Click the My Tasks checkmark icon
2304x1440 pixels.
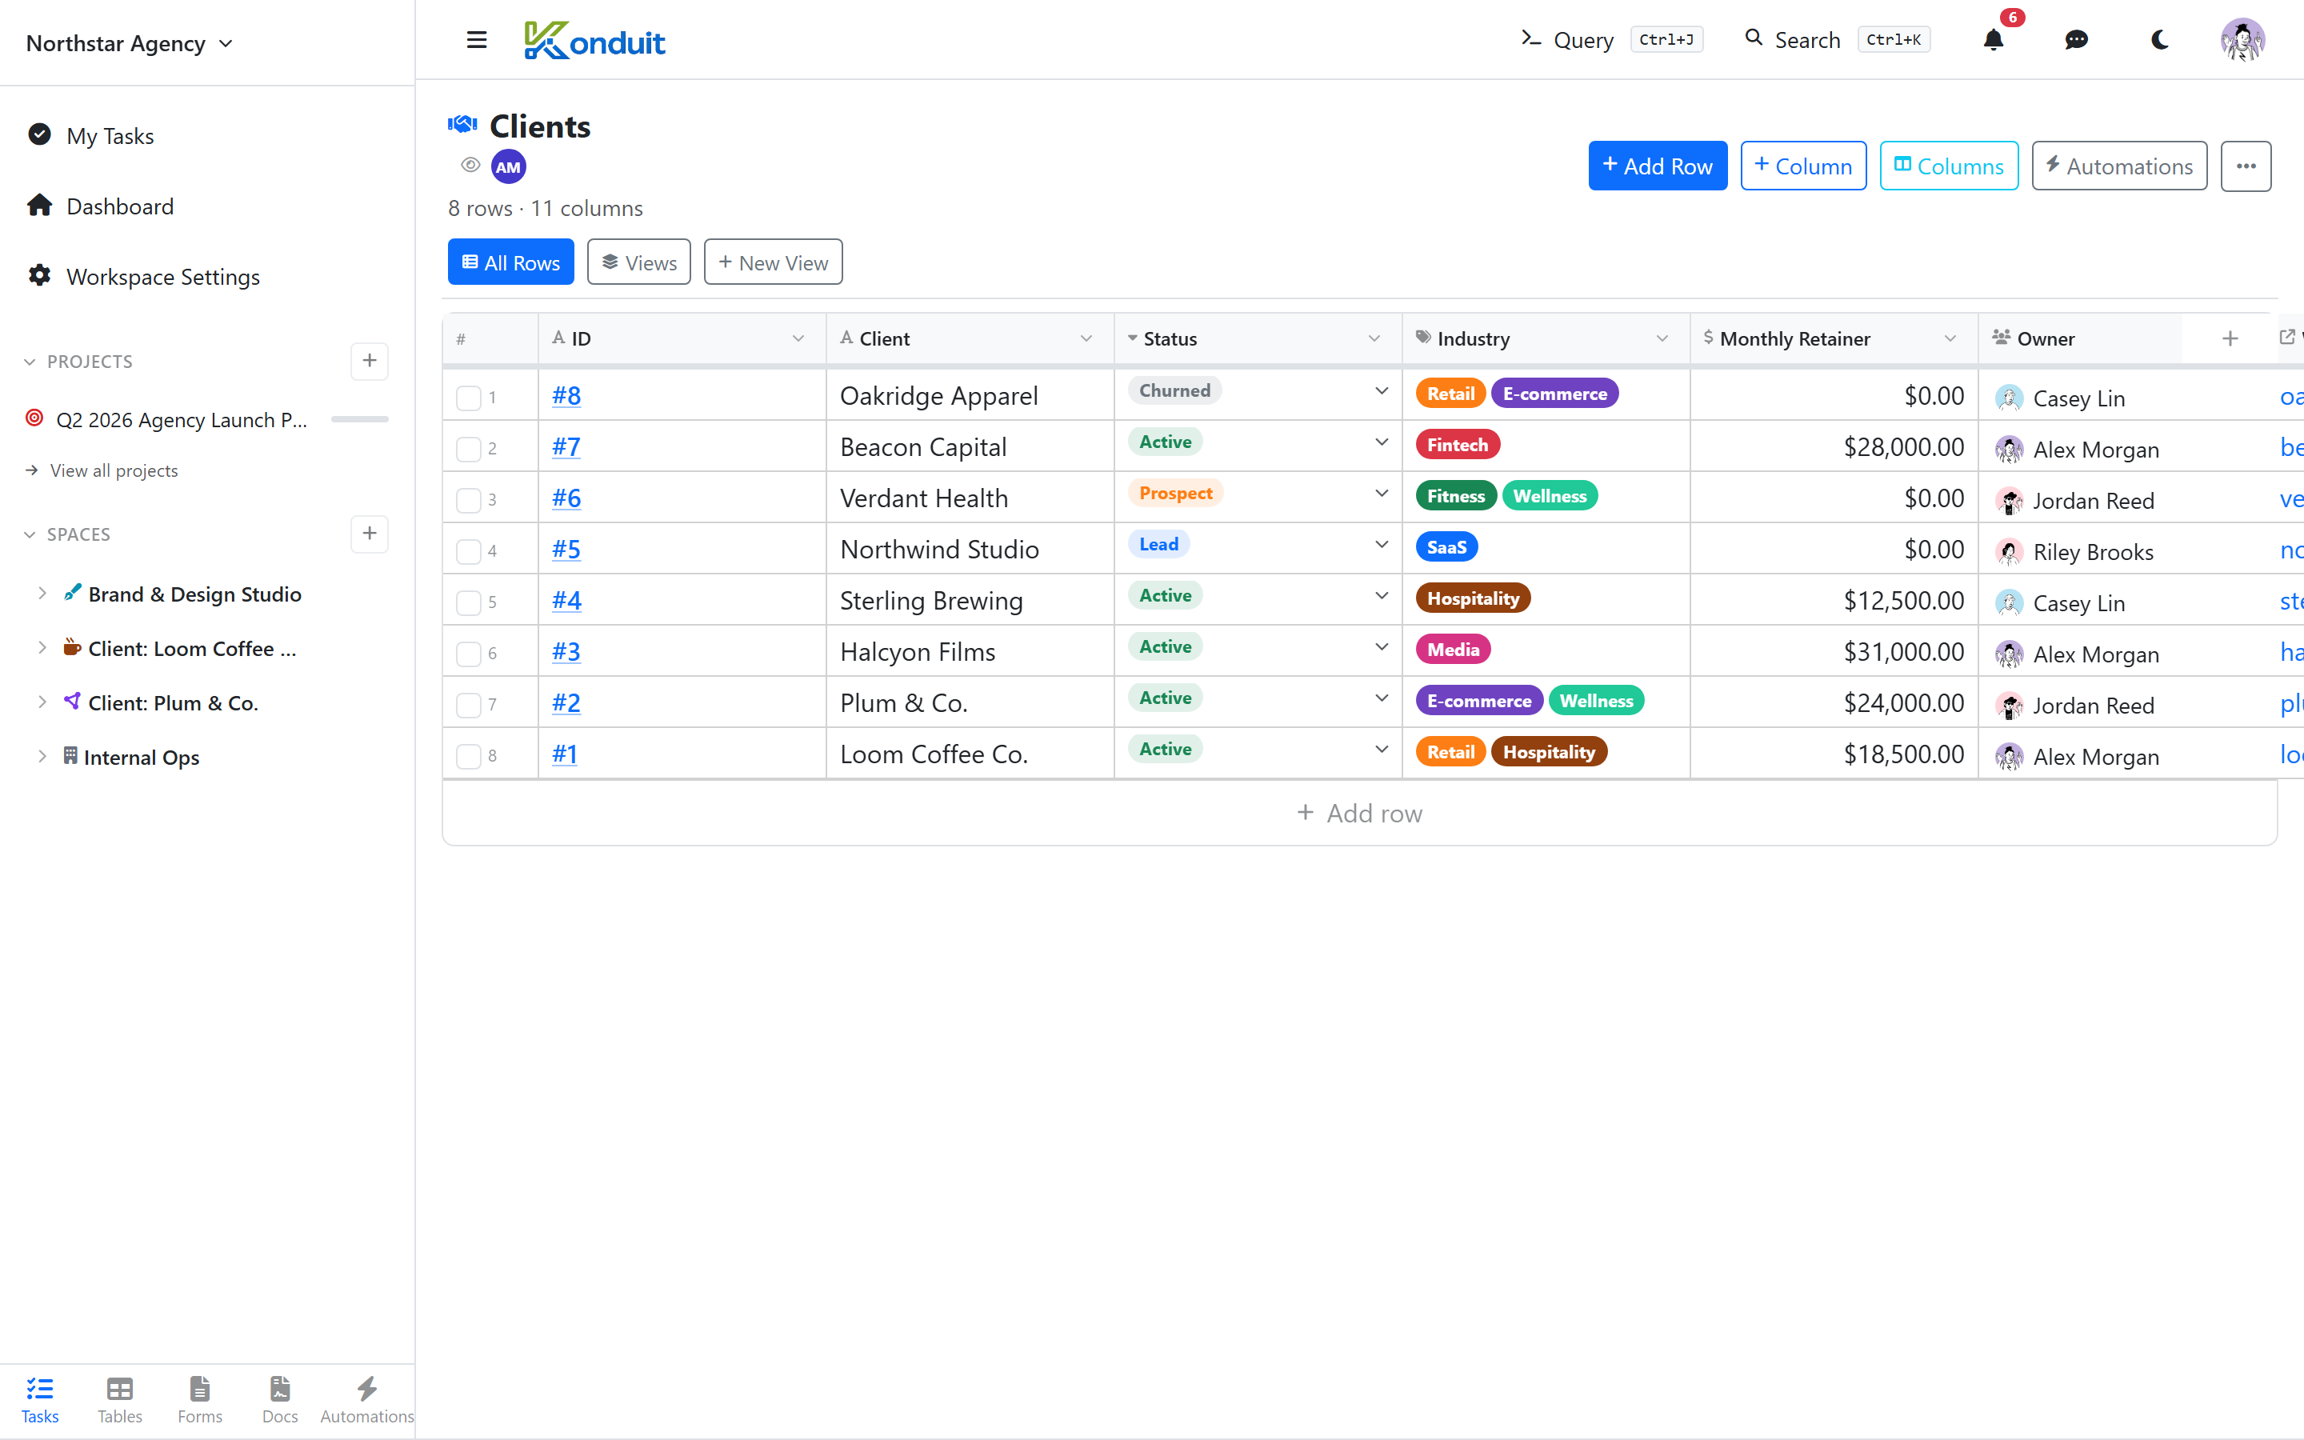[x=39, y=134]
